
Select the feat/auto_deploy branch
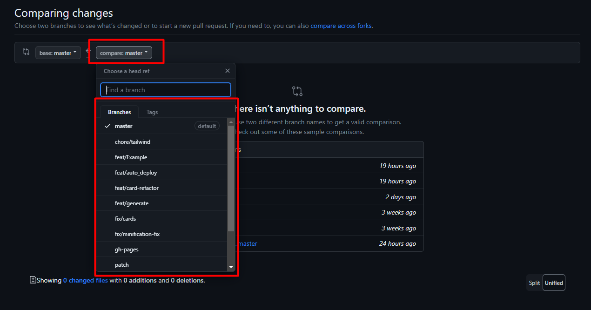click(136, 173)
